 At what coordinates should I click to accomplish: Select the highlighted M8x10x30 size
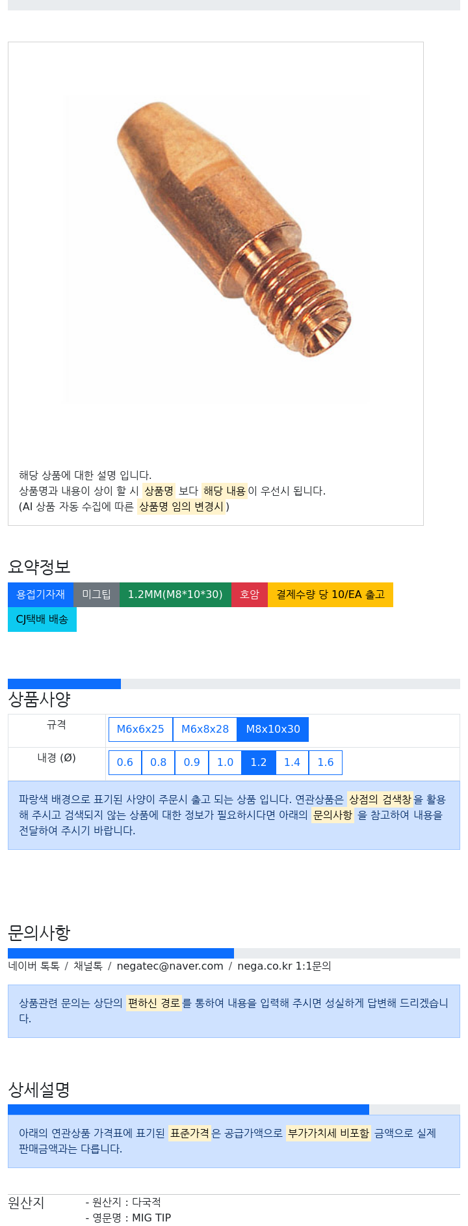(x=273, y=729)
